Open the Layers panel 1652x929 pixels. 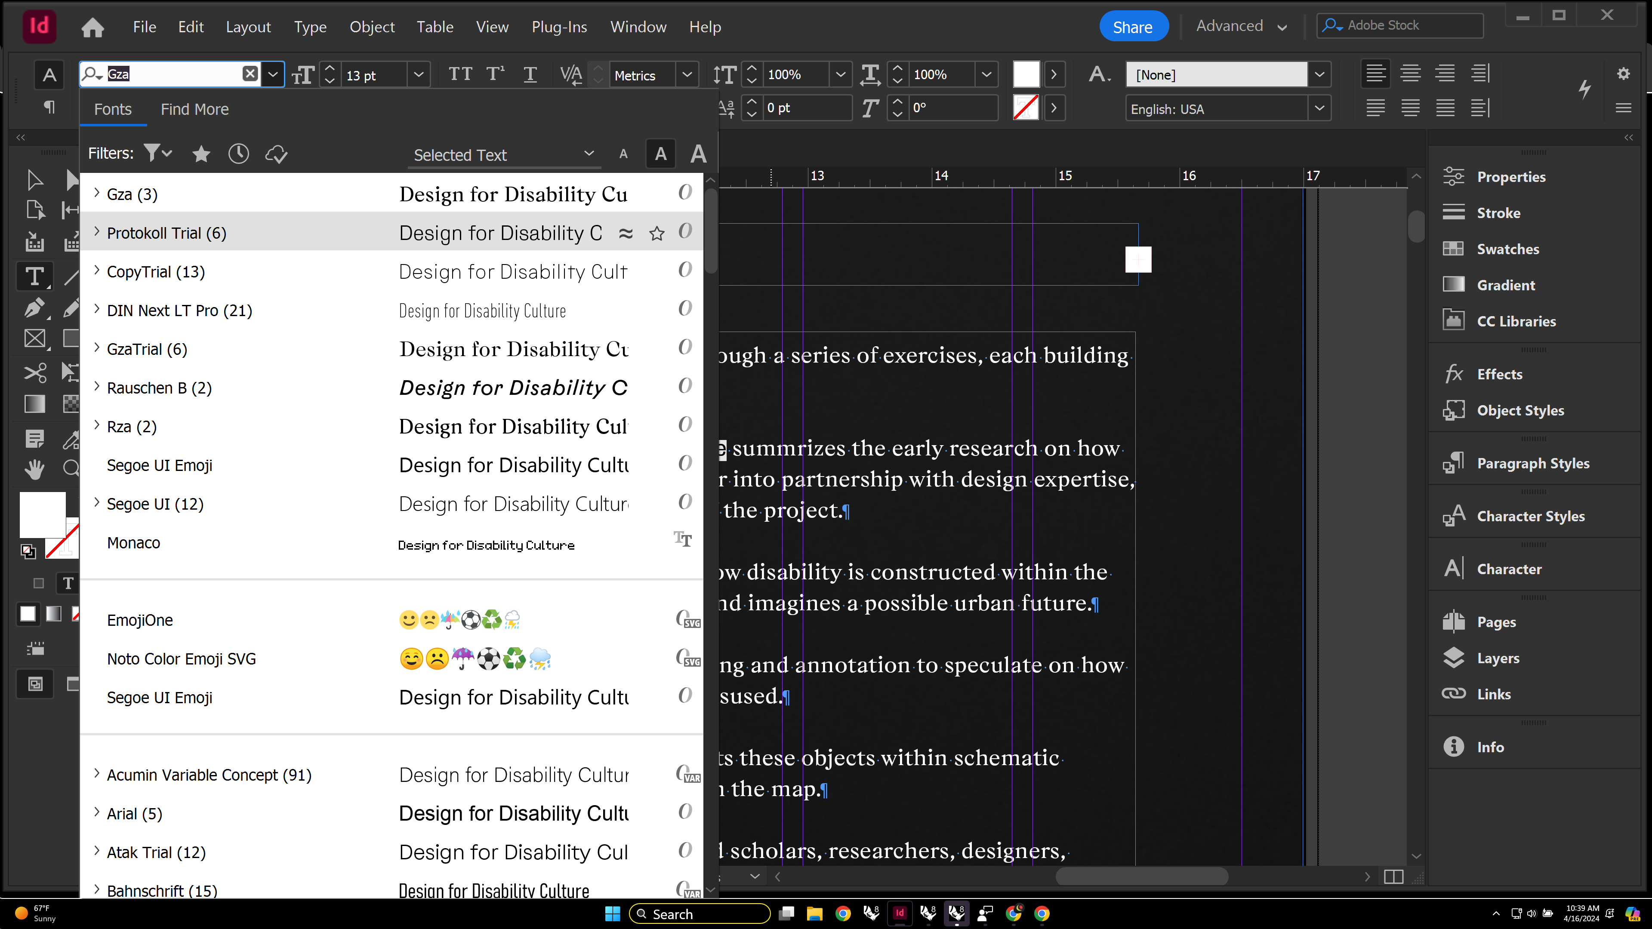click(x=1498, y=658)
